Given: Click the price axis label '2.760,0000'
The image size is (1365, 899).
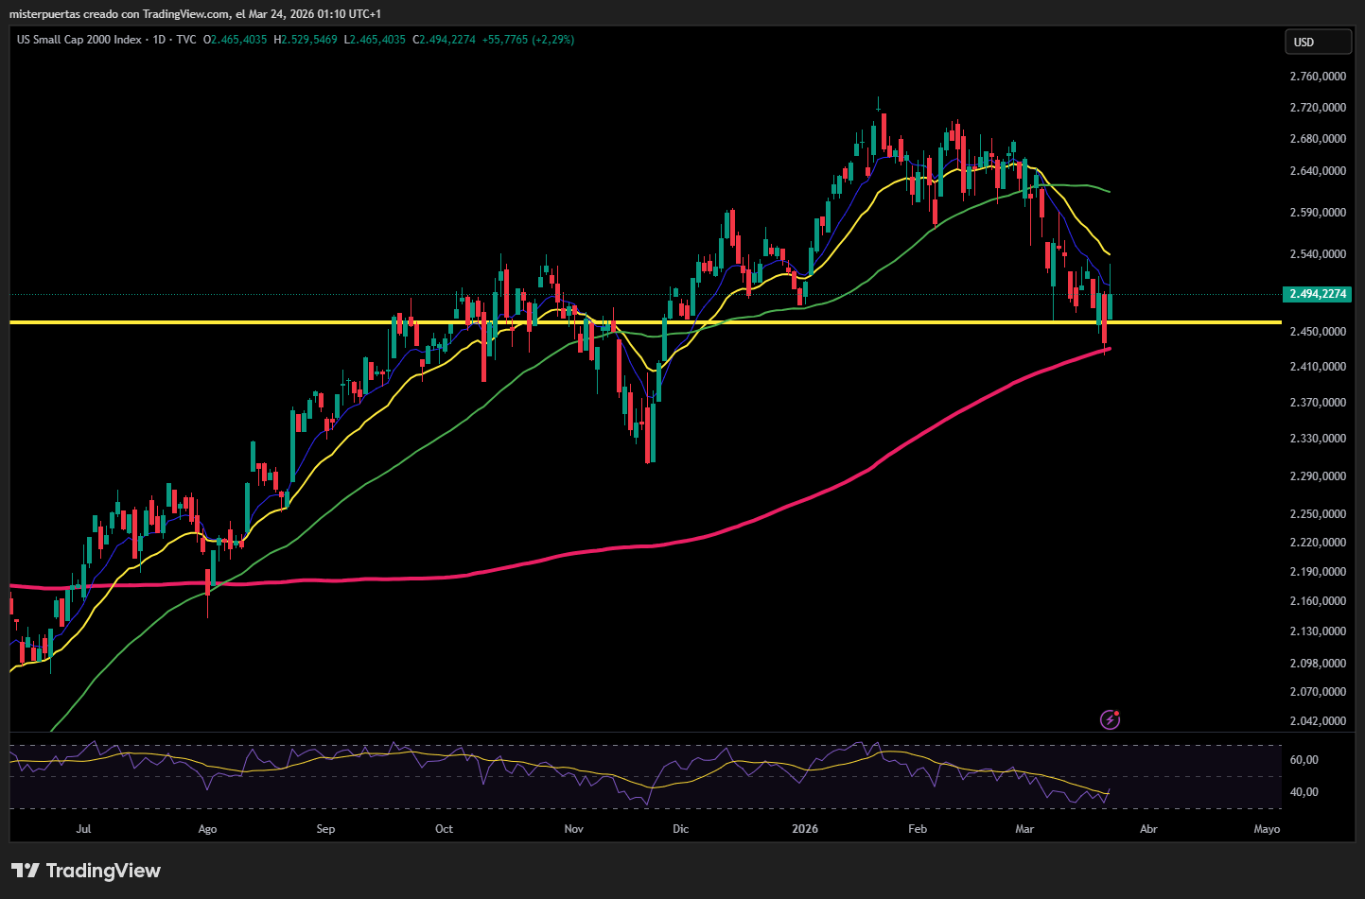Looking at the screenshot, I should 1318,77.
